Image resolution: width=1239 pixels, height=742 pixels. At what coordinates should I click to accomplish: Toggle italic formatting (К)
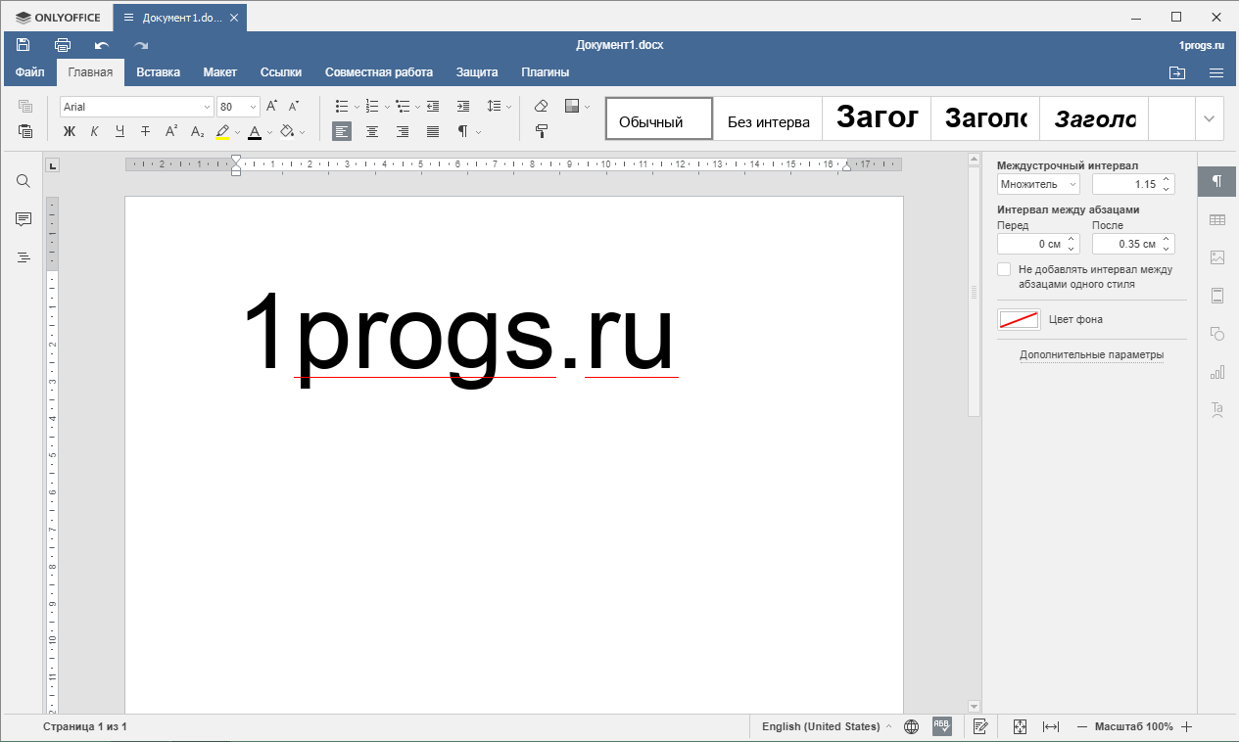[95, 131]
